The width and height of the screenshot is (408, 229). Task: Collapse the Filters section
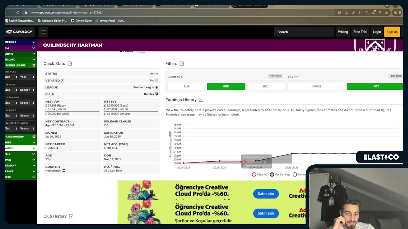(x=182, y=64)
